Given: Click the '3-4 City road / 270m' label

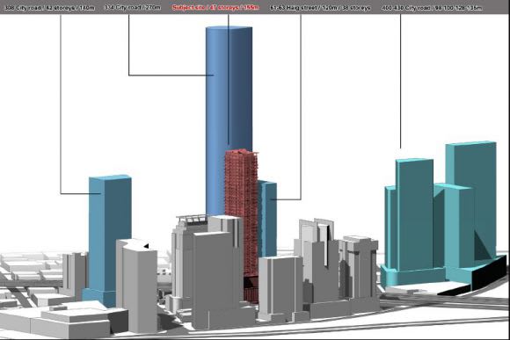Looking at the screenshot, I should [133, 7].
